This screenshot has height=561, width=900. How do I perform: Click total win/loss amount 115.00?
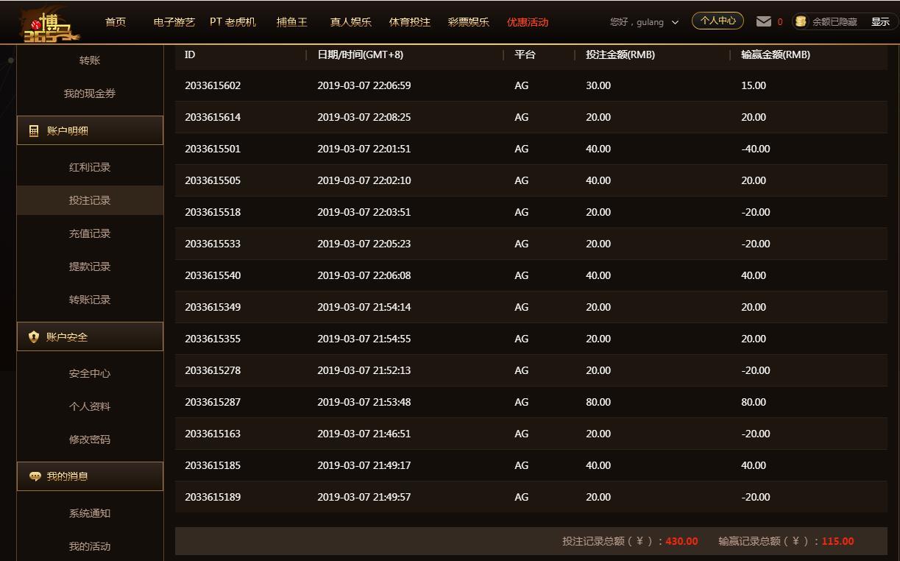[837, 541]
